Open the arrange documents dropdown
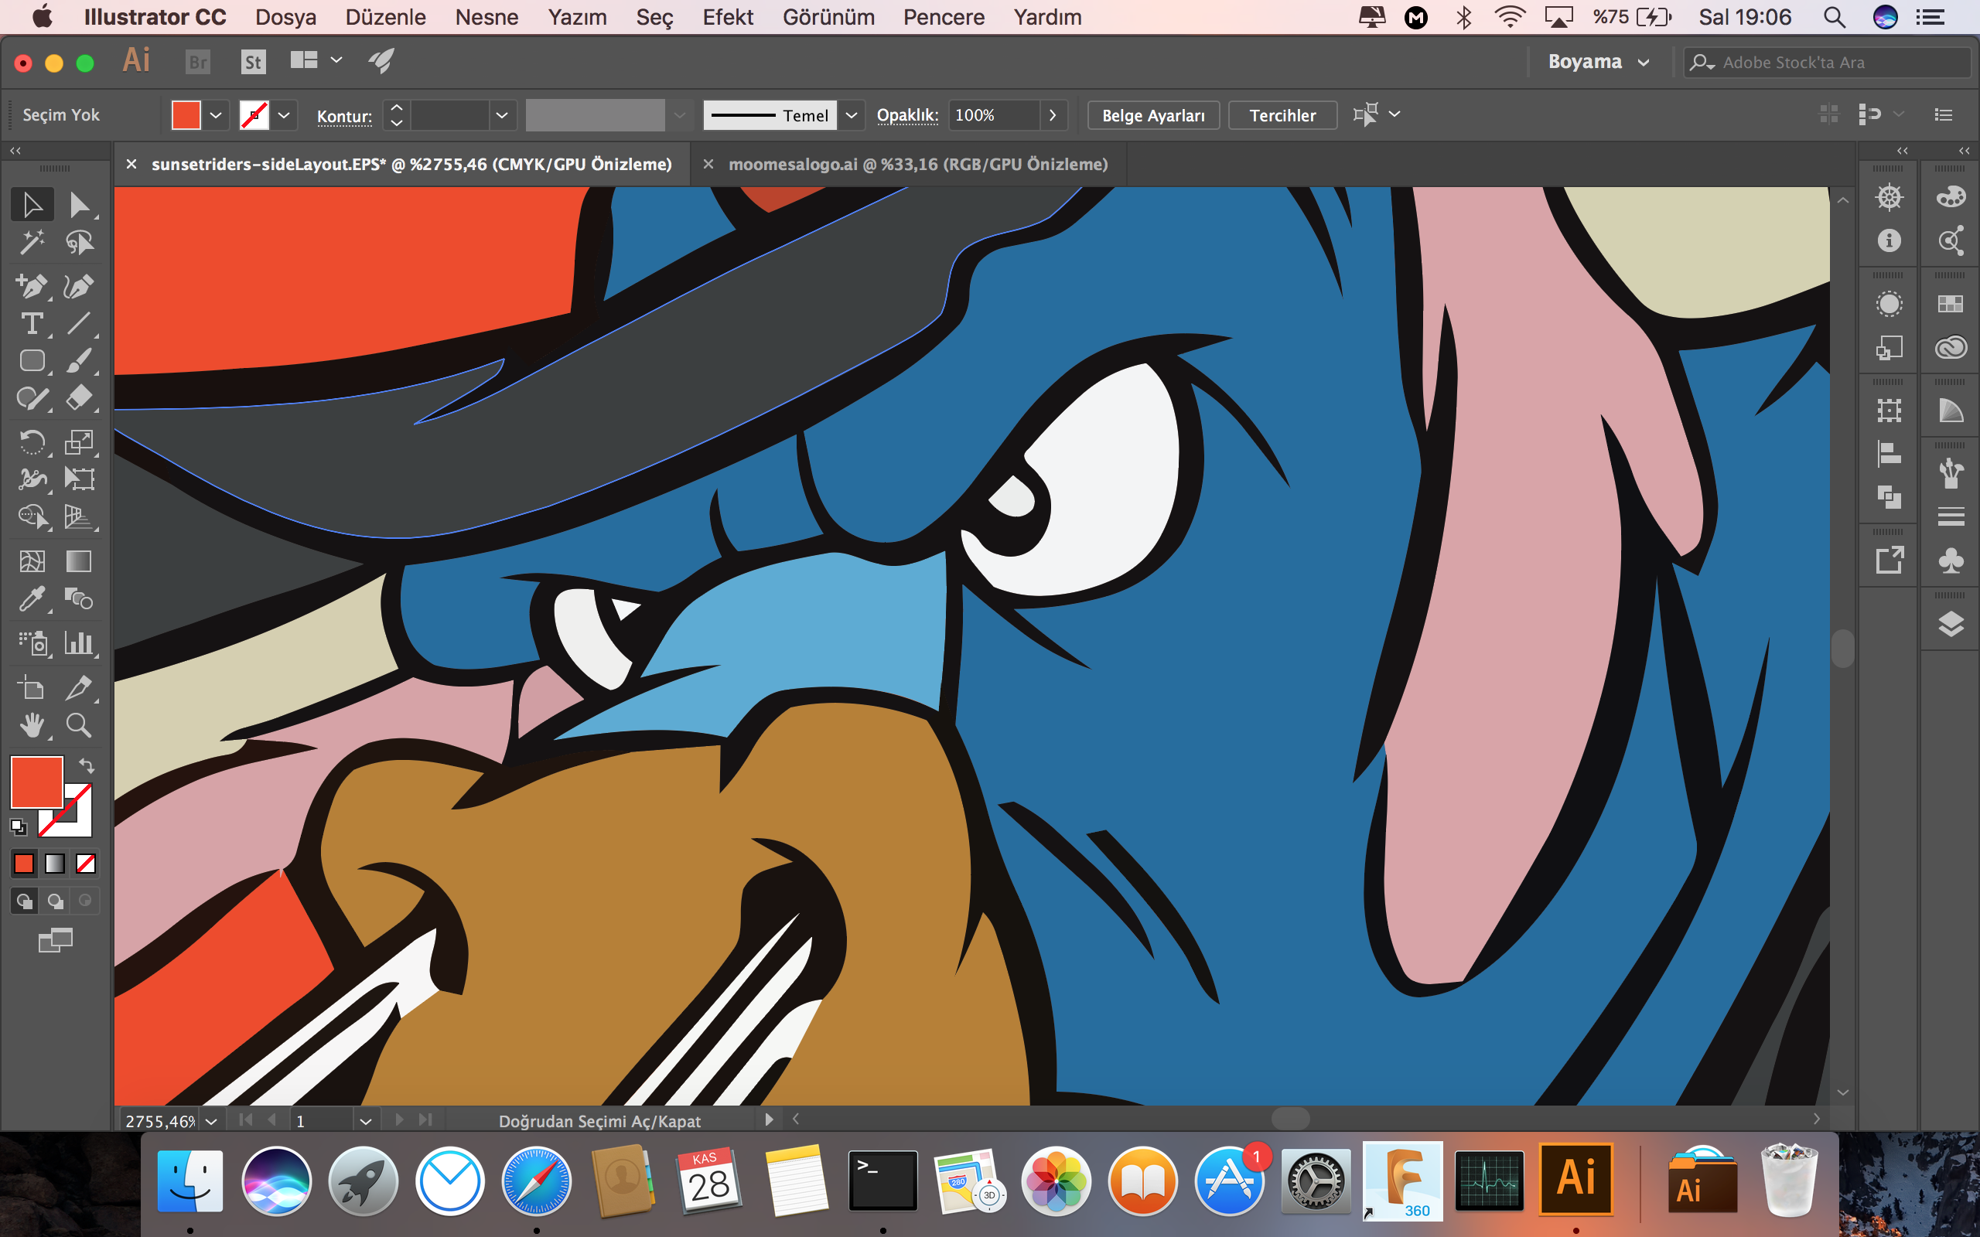Viewport: 1980px width, 1237px height. [x=316, y=60]
